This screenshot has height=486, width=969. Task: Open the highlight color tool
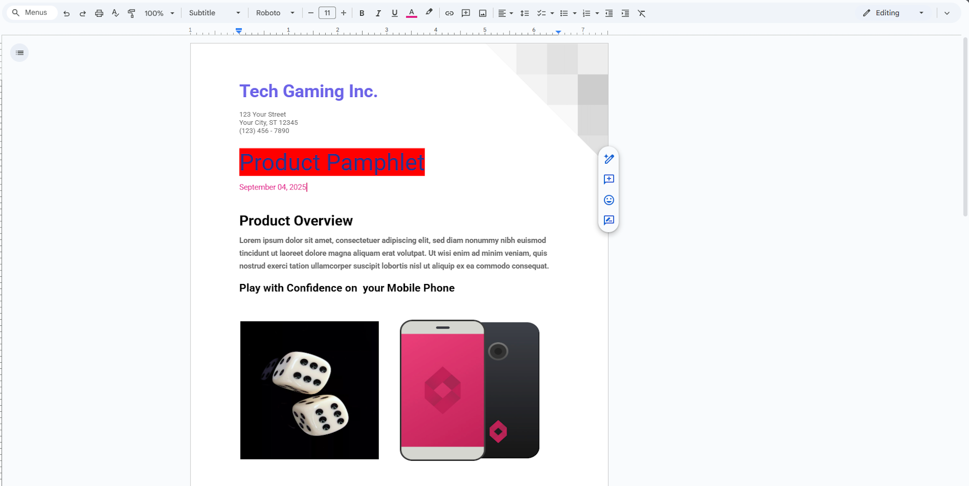(429, 13)
